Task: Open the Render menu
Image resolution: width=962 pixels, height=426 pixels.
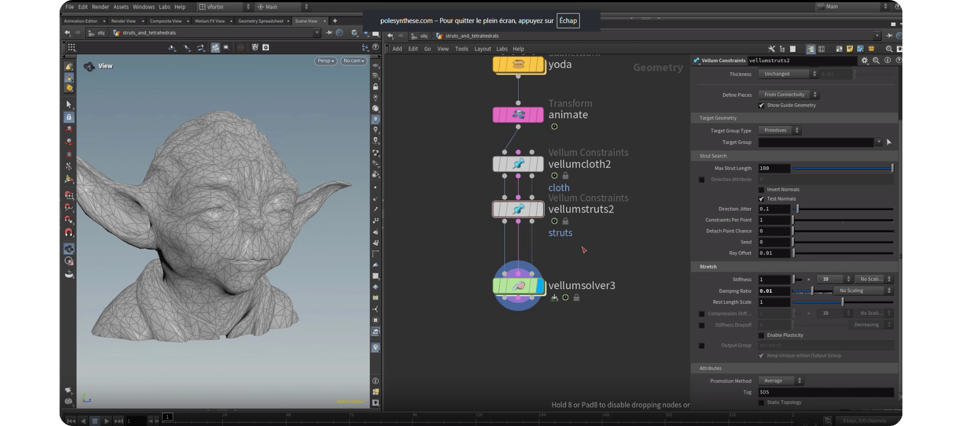Action: [x=100, y=7]
